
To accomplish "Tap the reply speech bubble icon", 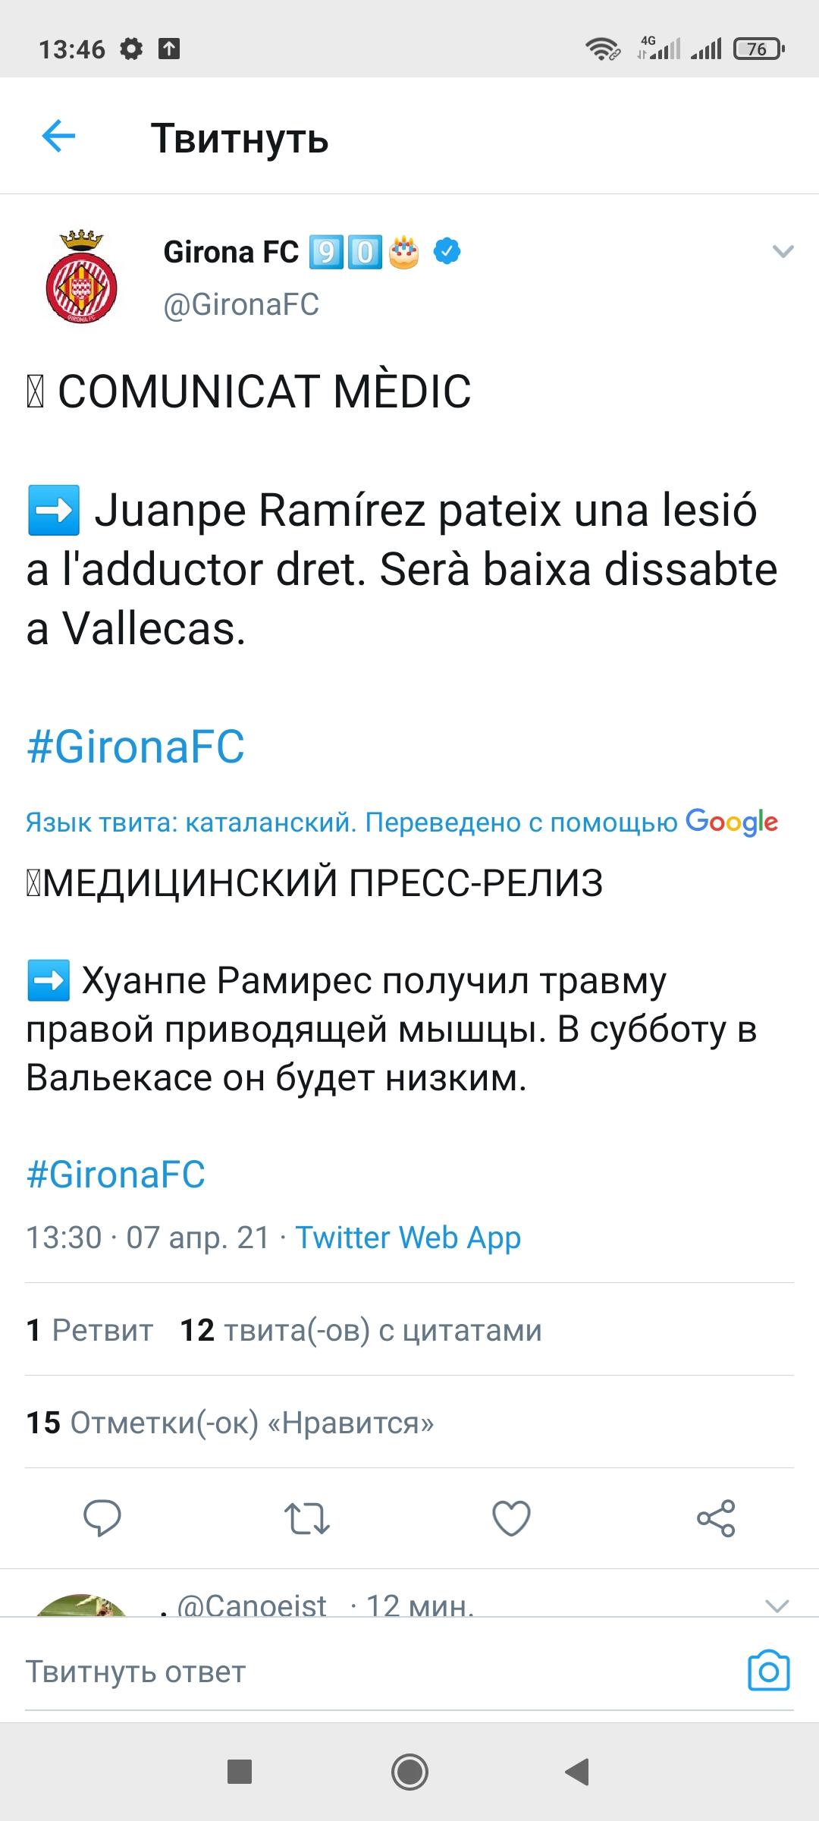I will click(x=102, y=1518).
